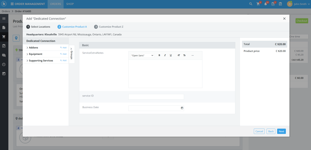
Task: Switch to the ORDERS tab
Action: pyautogui.click(x=56, y=4)
